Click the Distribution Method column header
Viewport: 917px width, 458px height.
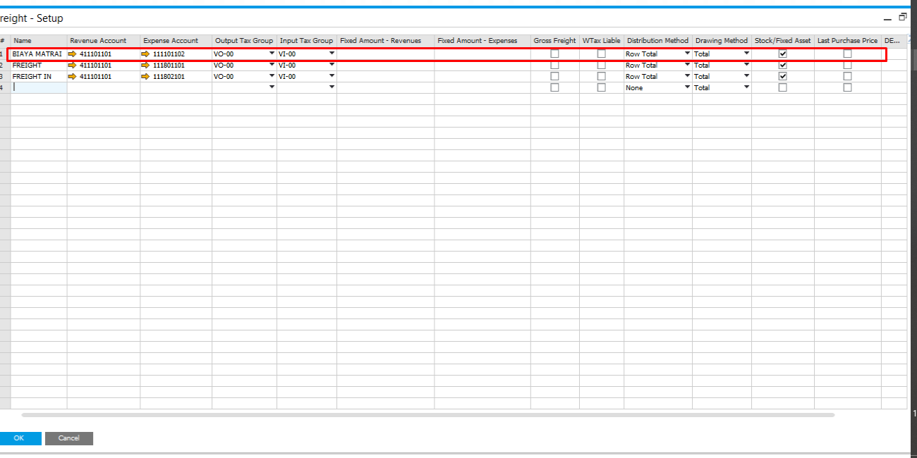[x=658, y=41]
